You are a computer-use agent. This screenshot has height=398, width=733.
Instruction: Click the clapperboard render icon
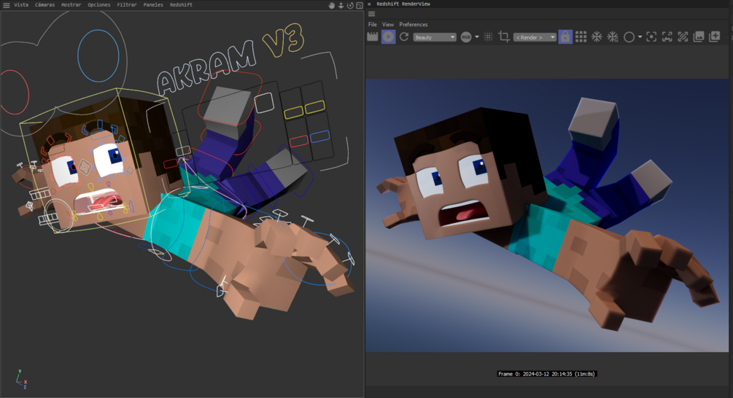click(x=373, y=37)
